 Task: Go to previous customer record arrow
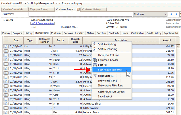176,14
